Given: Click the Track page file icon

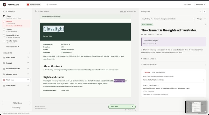Looking at the screenshot, I should [4, 80].
